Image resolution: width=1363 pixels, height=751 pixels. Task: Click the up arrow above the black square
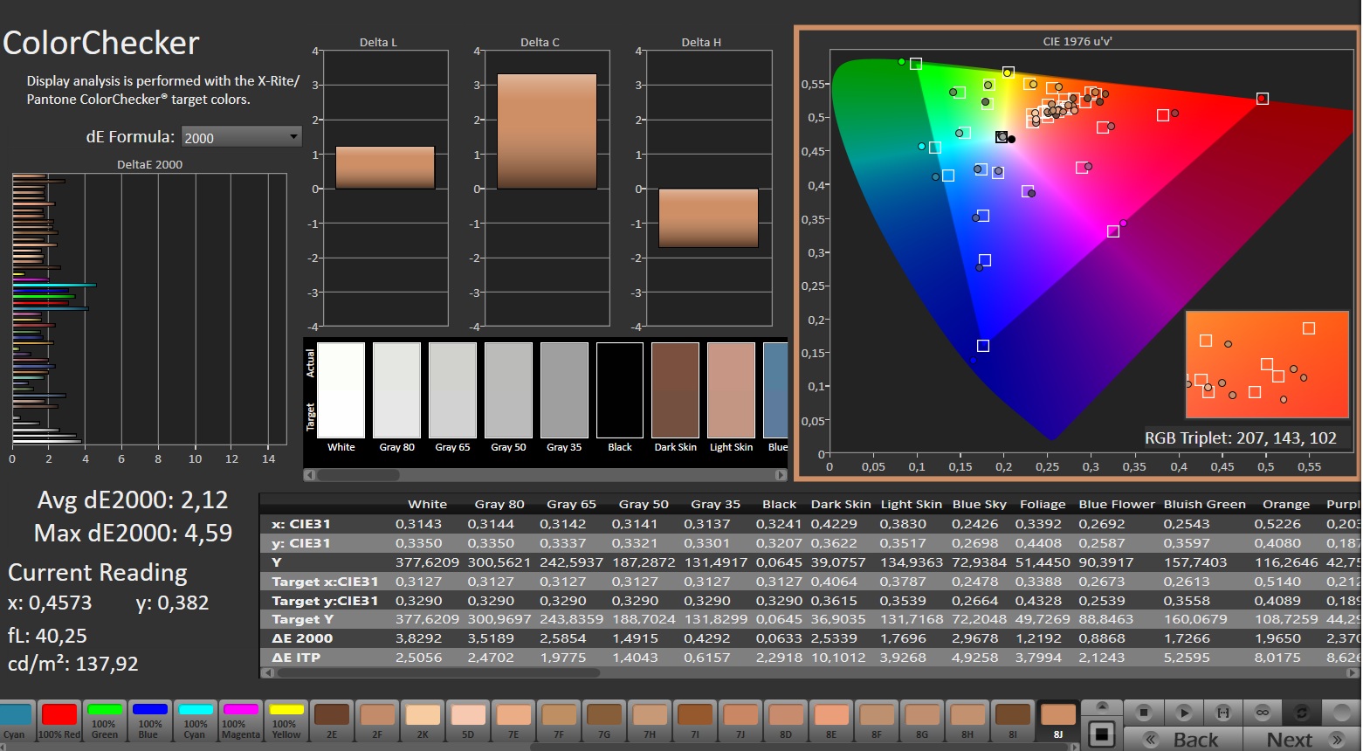pos(1102,706)
